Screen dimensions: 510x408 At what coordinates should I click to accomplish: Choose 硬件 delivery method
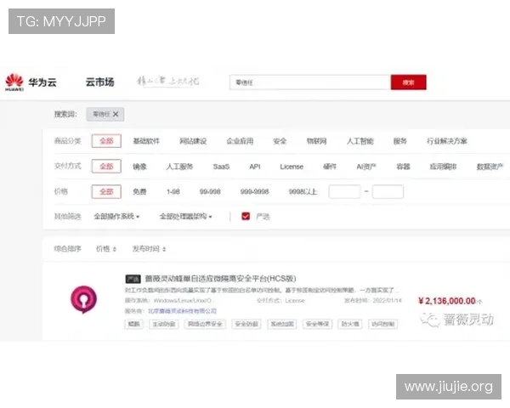(330, 167)
